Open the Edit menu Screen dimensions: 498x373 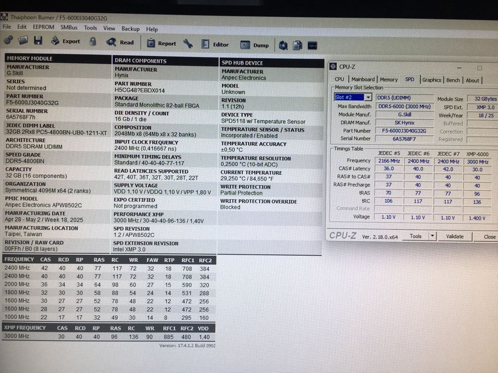(21, 27)
